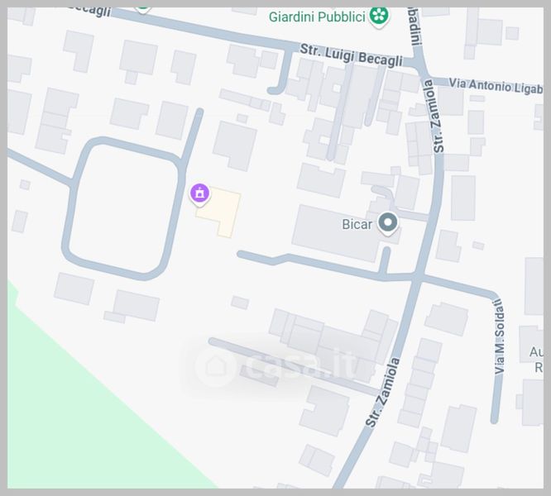Open the Giardini Pubblici park marker
The width and height of the screenshot is (551, 496).
(x=379, y=17)
